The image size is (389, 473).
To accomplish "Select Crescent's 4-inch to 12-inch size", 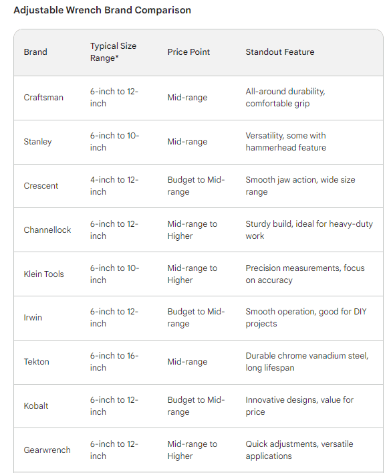I will click(x=114, y=186).
